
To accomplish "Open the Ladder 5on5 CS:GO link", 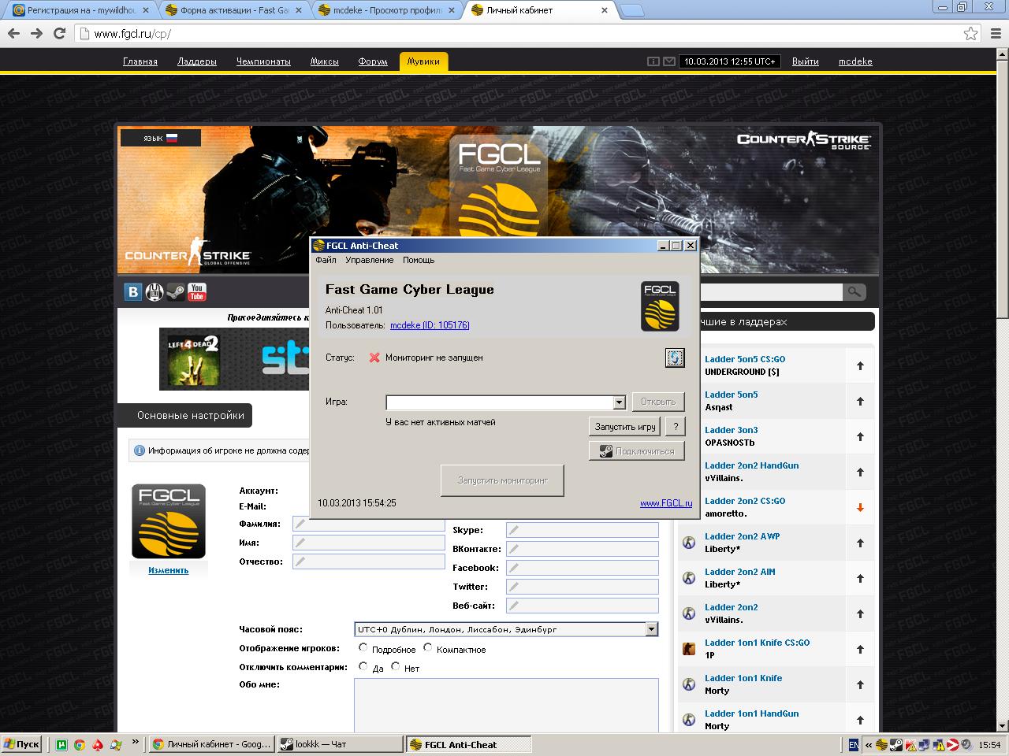I will [745, 359].
